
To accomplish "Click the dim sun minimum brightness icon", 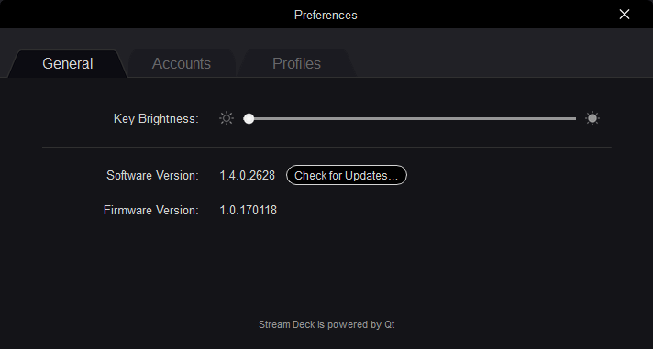I will (227, 118).
